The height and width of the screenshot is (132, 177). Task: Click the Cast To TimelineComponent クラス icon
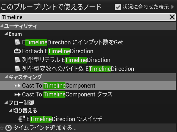17,95
